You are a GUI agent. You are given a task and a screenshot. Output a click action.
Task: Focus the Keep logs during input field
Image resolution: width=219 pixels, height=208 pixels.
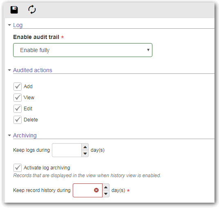click(x=67, y=150)
